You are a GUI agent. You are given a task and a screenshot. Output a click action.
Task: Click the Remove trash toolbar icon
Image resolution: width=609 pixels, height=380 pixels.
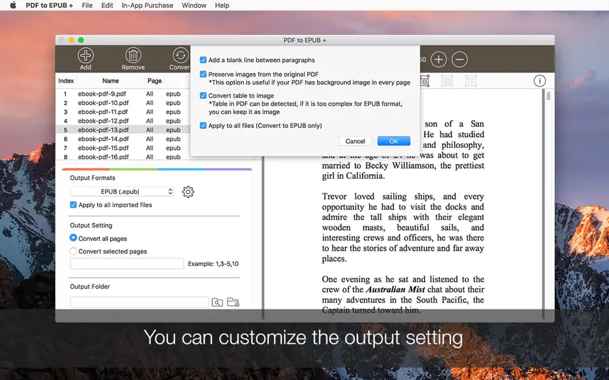click(133, 55)
